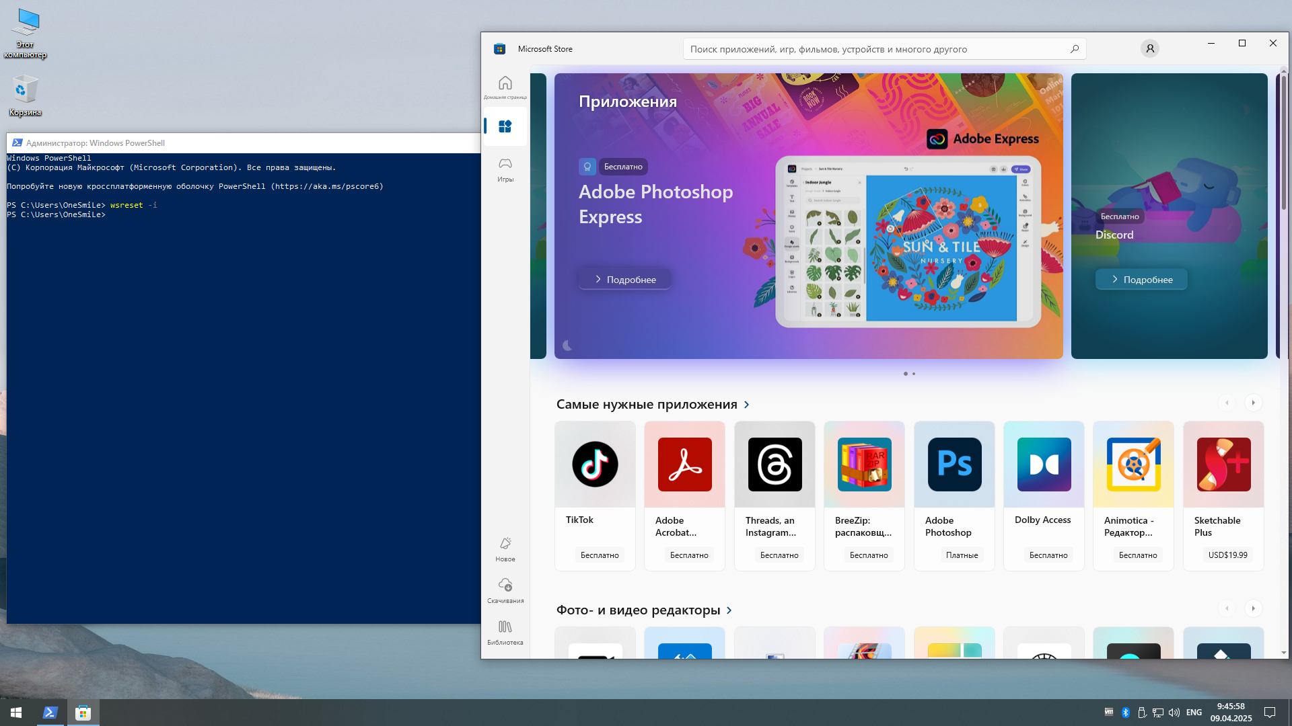Click the search magnifier icon
The height and width of the screenshot is (726, 1292).
tap(1074, 49)
